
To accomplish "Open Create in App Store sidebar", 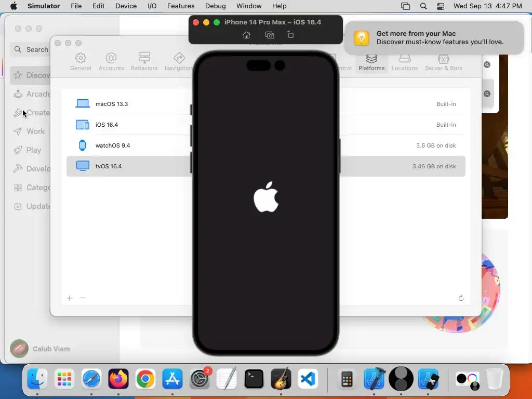I will 31,113.
